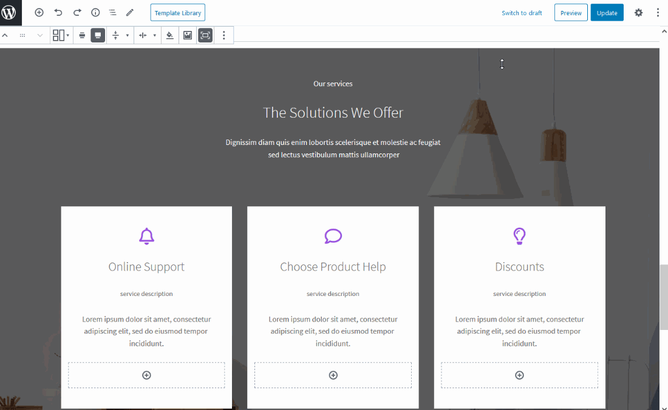This screenshot has height=410, width=668.
Task: Add a block with the top plus icon
Action: pyautogui.click(x=39, y=13)
